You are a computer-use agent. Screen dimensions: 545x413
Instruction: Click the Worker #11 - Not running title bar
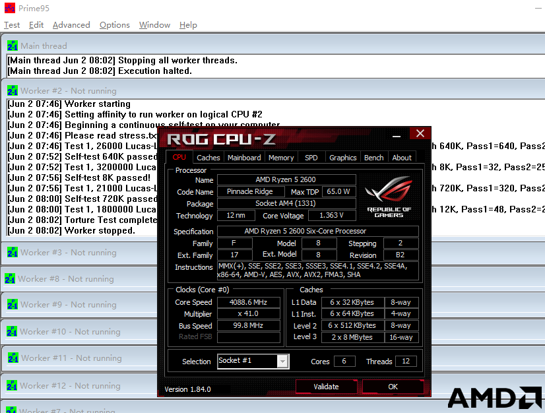(x=79, y=358)
